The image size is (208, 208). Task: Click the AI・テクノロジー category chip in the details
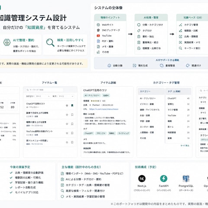click(x=92, y=95)
